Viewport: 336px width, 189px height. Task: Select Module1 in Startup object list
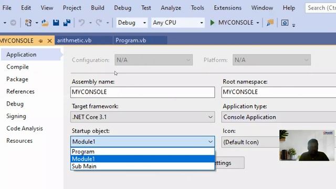tap(142, 159)
